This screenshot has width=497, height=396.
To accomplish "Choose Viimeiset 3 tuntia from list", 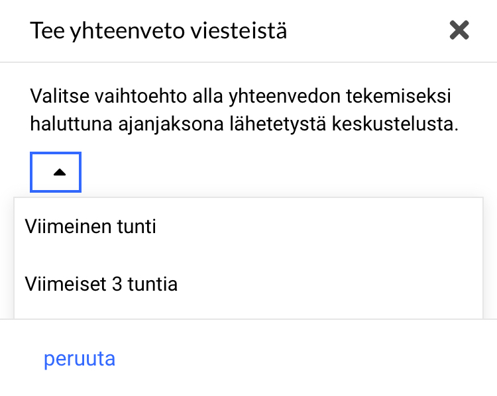I will coord(101,285).
